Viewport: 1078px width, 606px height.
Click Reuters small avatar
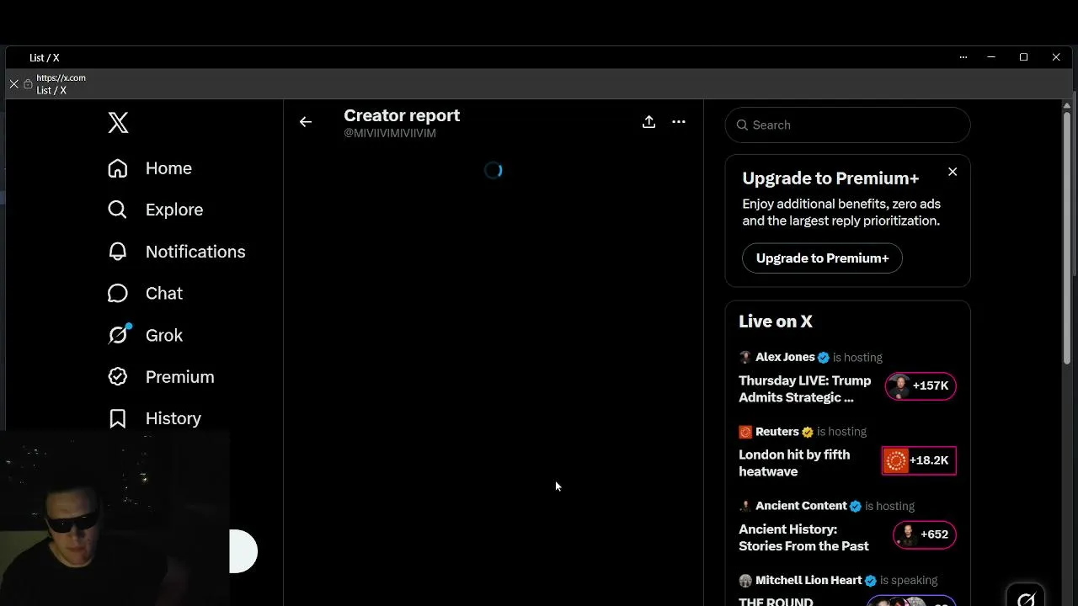(x=744, y=432)
